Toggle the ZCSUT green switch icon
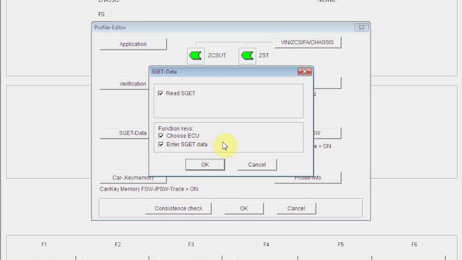462x260 pixels. point(196,56)
